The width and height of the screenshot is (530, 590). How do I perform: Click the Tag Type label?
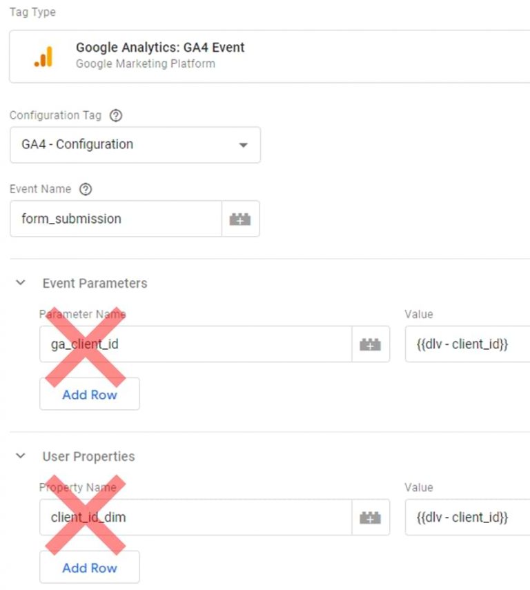(32, 11)
